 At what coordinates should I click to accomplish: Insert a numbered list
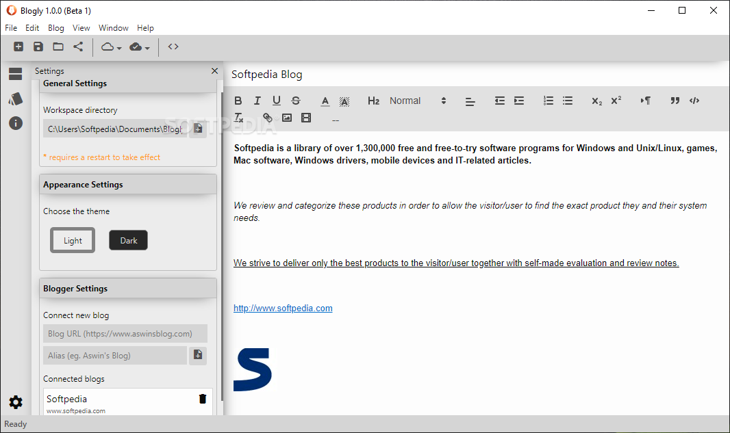(x=548, y=101)
